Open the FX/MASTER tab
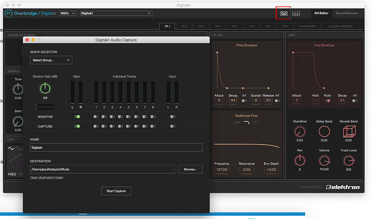The height and width of the screenshot is (219, 376). tap(307, 26)
